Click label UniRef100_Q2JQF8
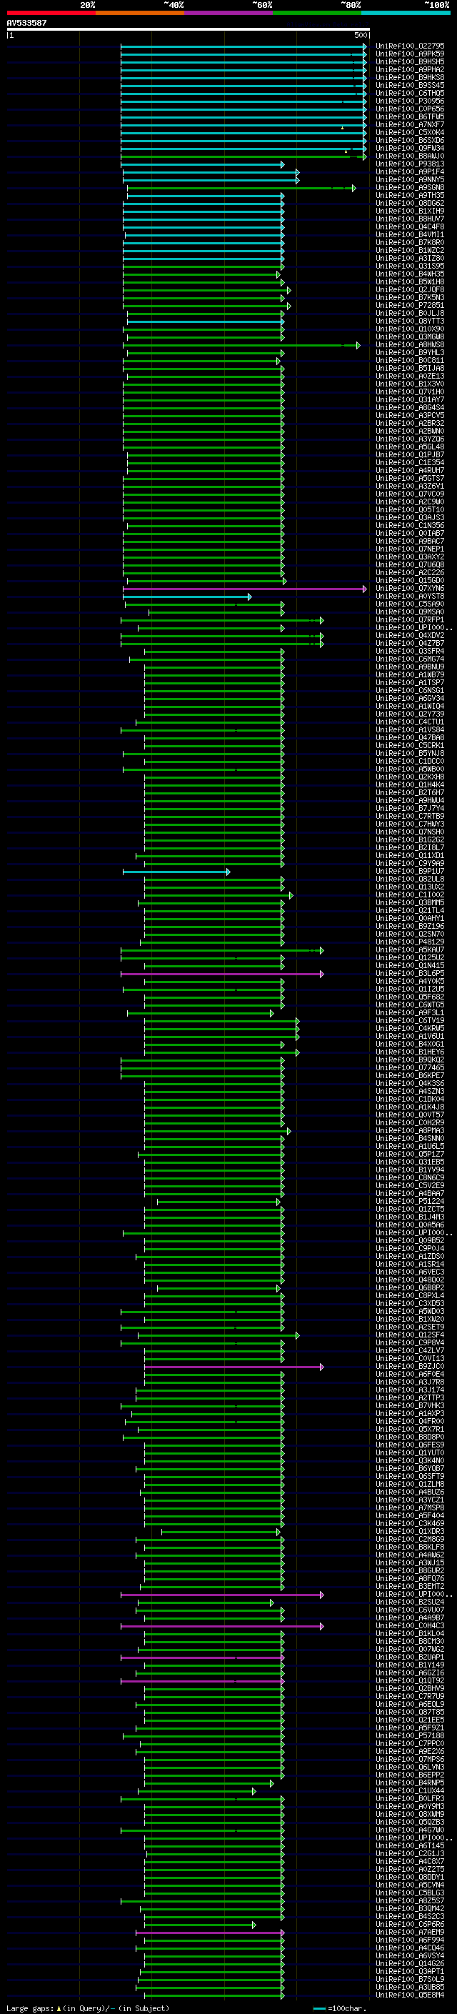 [410, 290]
